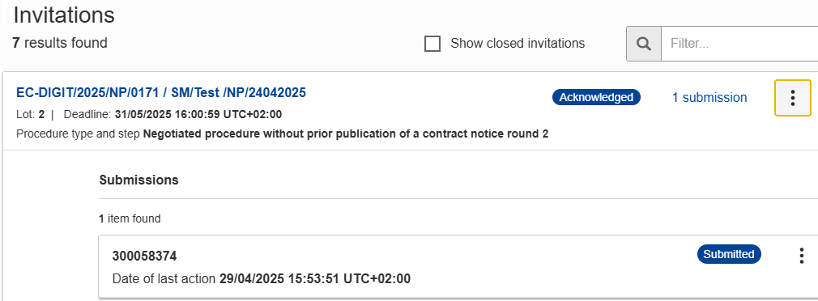Screen dimensions: 818x301
Task: Tick the Show closed invitations checkbox
Action: [x=432, y=44]
